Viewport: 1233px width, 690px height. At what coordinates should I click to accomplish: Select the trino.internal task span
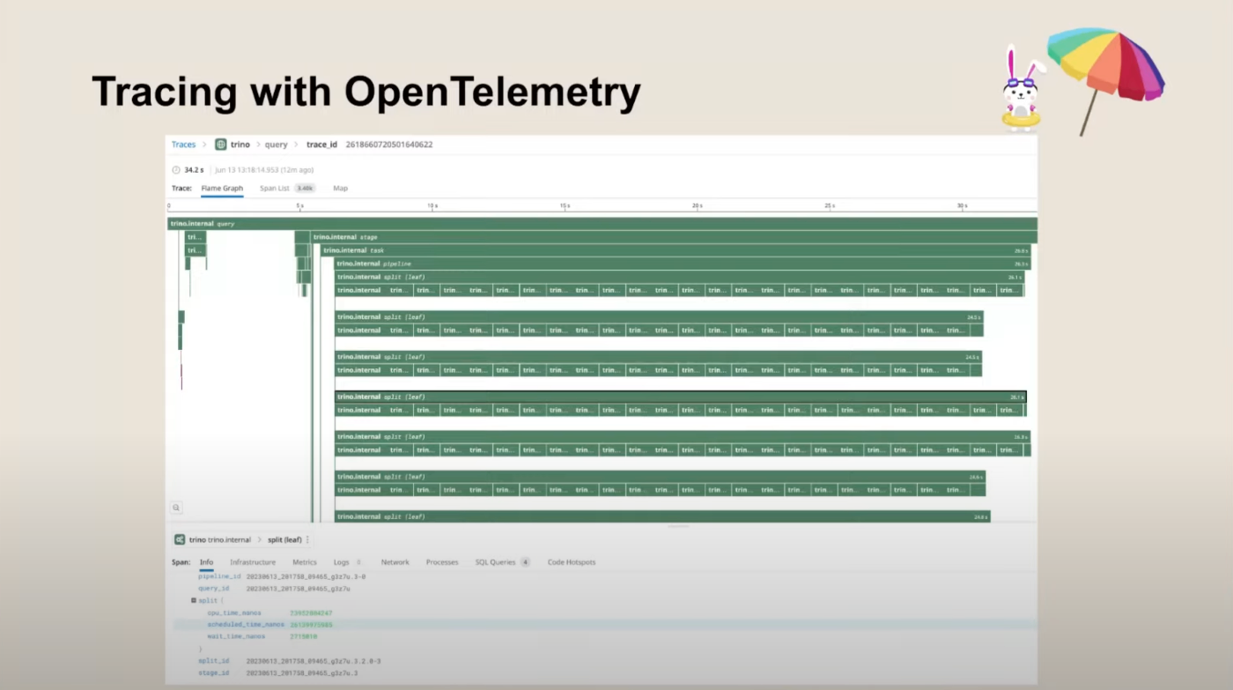pyautogui.click(x=676, y=250)
